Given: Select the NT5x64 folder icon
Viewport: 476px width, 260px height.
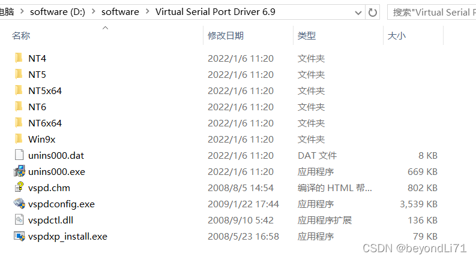Looking at the screenshot, I should click(x=19, y=90).
